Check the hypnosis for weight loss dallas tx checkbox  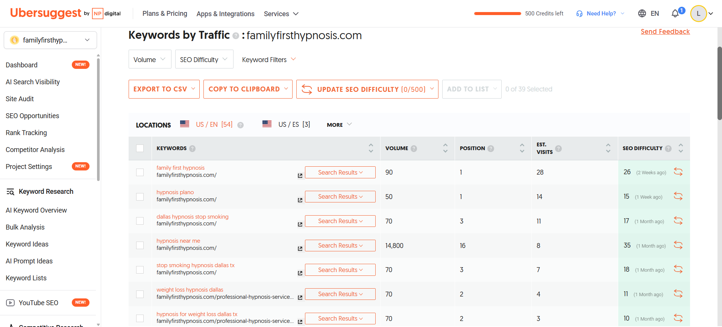[x=140, y=318]
